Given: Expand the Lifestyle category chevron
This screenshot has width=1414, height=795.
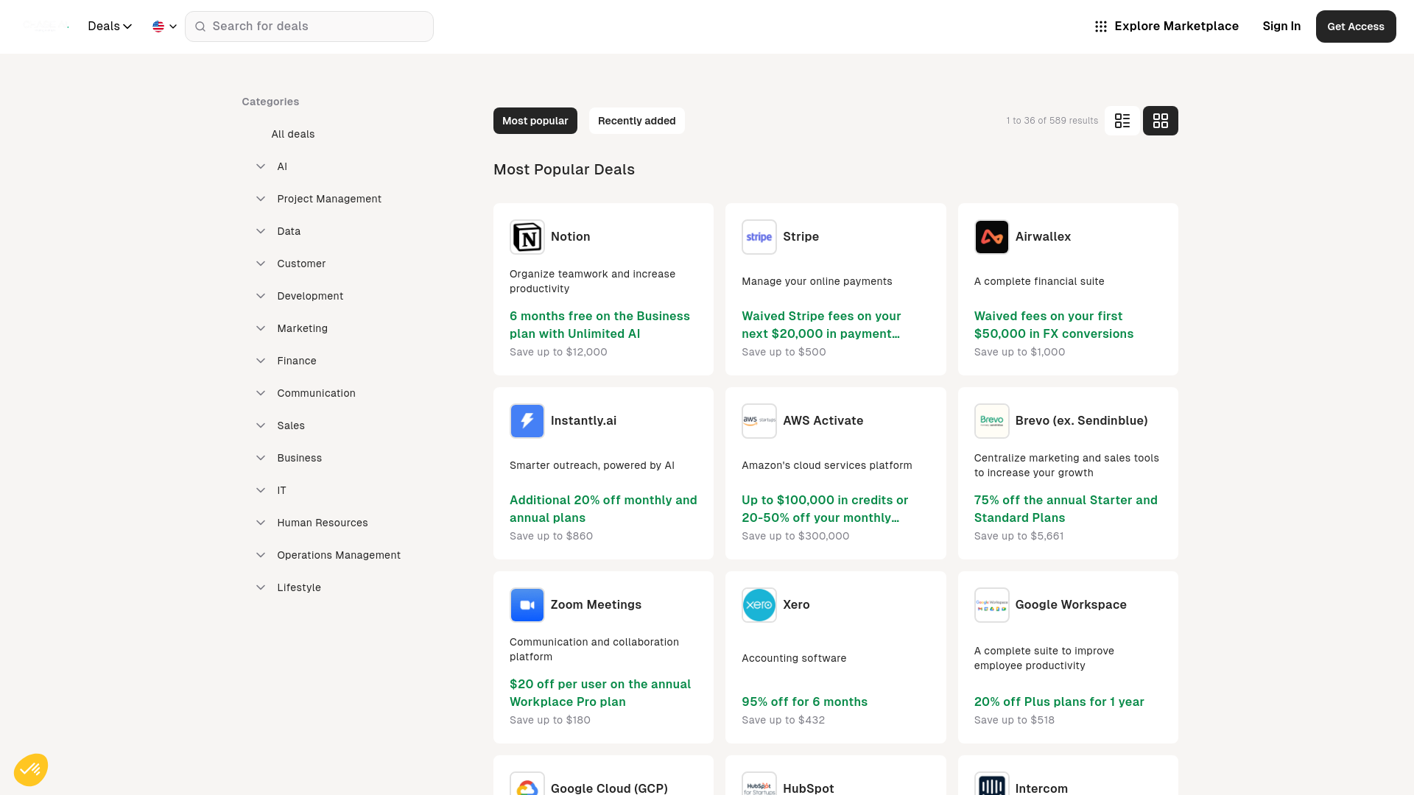Looking at the screenshot, I should tap(261, 587).
